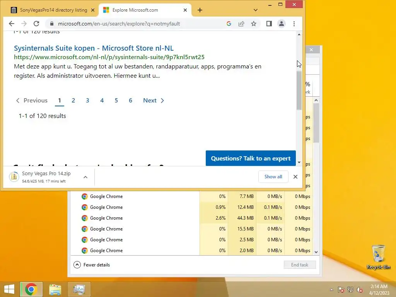Close the Explore Microsoft.com tab

click(x=185, y=10)
